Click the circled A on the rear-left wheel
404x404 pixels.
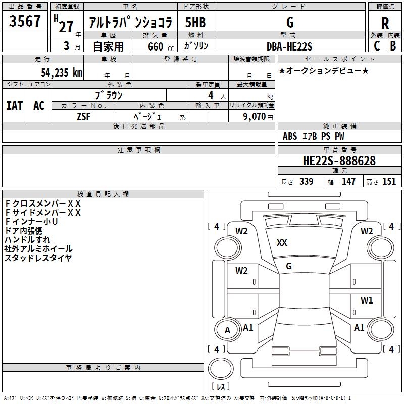pos(227,330)
